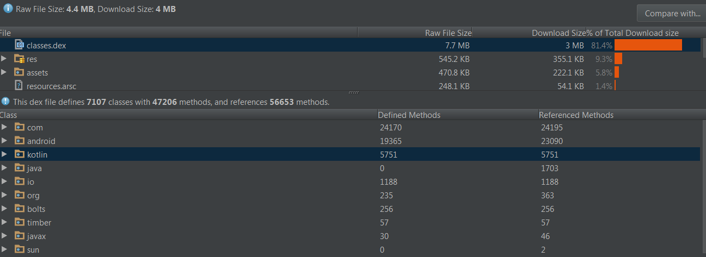Expand the assets folder tree node
Screen dimensions: 706x257
pyautogui.click(x=4, y=72)
